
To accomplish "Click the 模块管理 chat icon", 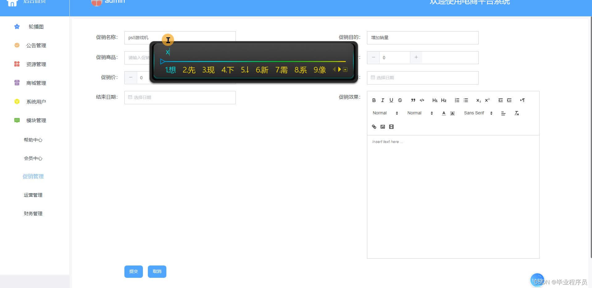I will tap(17, 120).
